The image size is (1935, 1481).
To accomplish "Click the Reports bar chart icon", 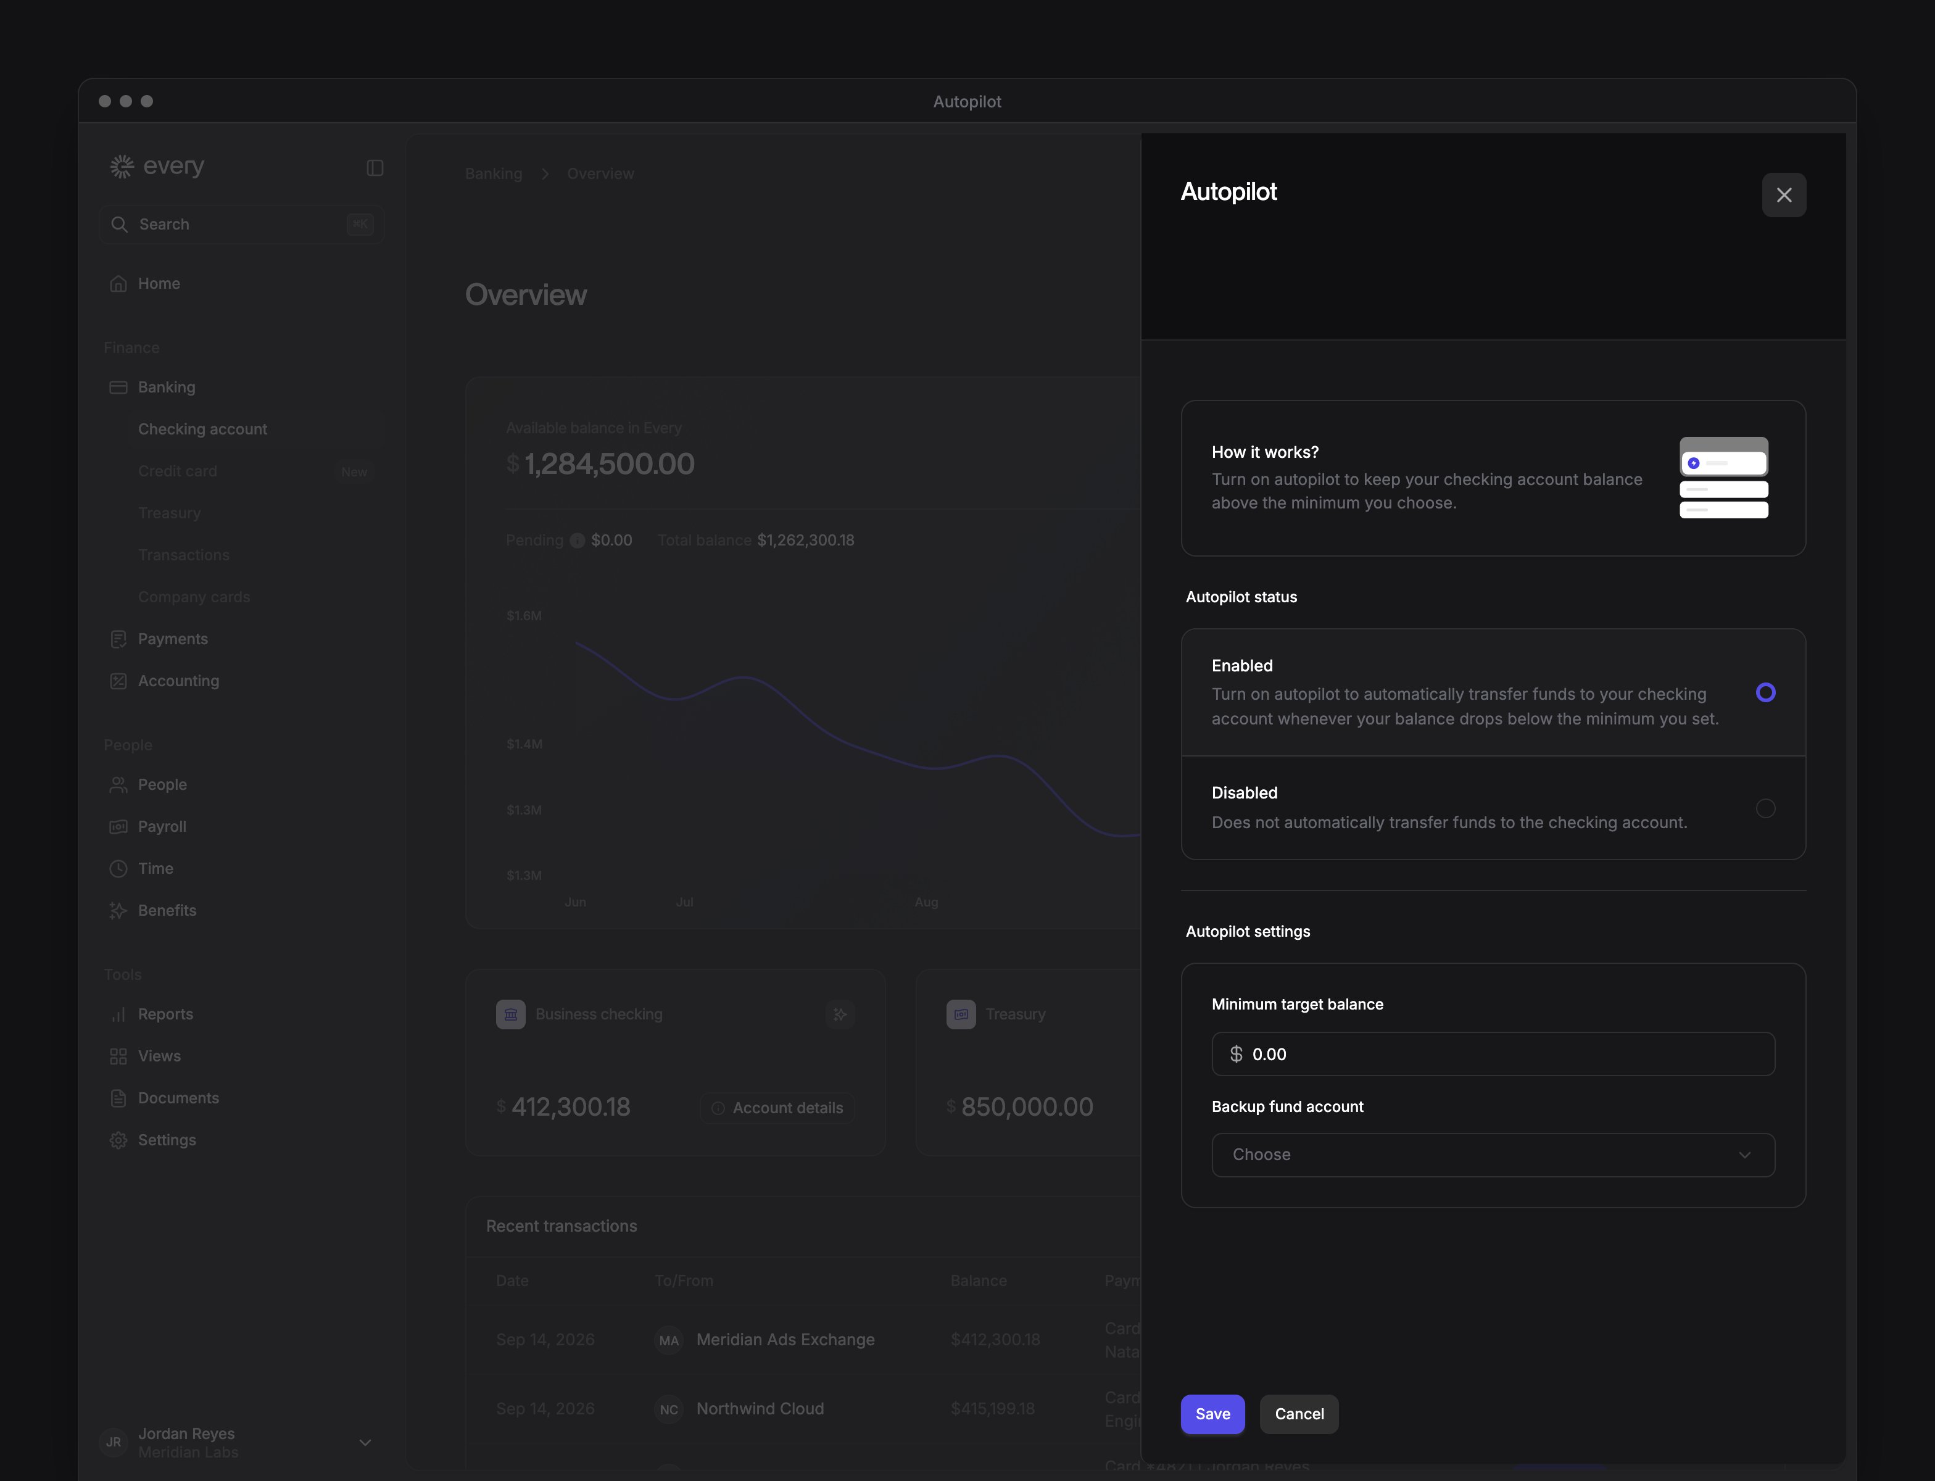I will tap(118, 1014).
